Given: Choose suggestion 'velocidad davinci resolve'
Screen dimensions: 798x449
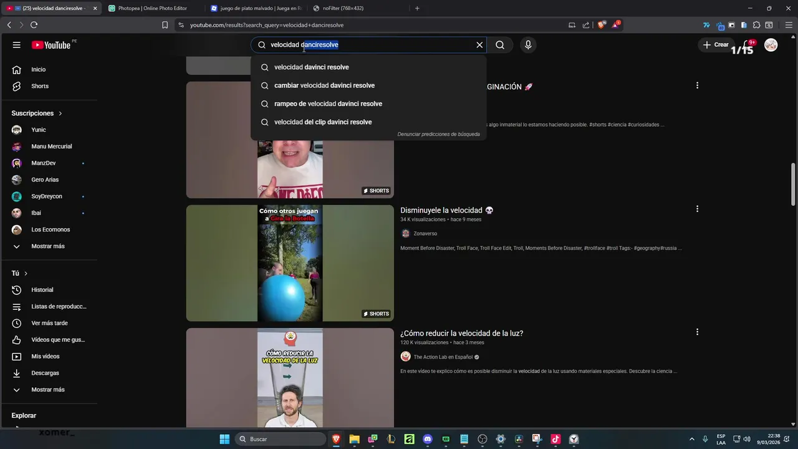Looking at the screenshot, I should pos(368,67).
